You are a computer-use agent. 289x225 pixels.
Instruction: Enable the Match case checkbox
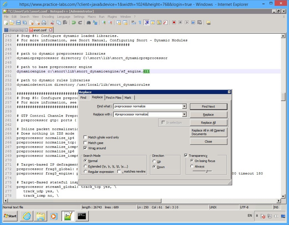pyautogui.click(x=85, y=143)
